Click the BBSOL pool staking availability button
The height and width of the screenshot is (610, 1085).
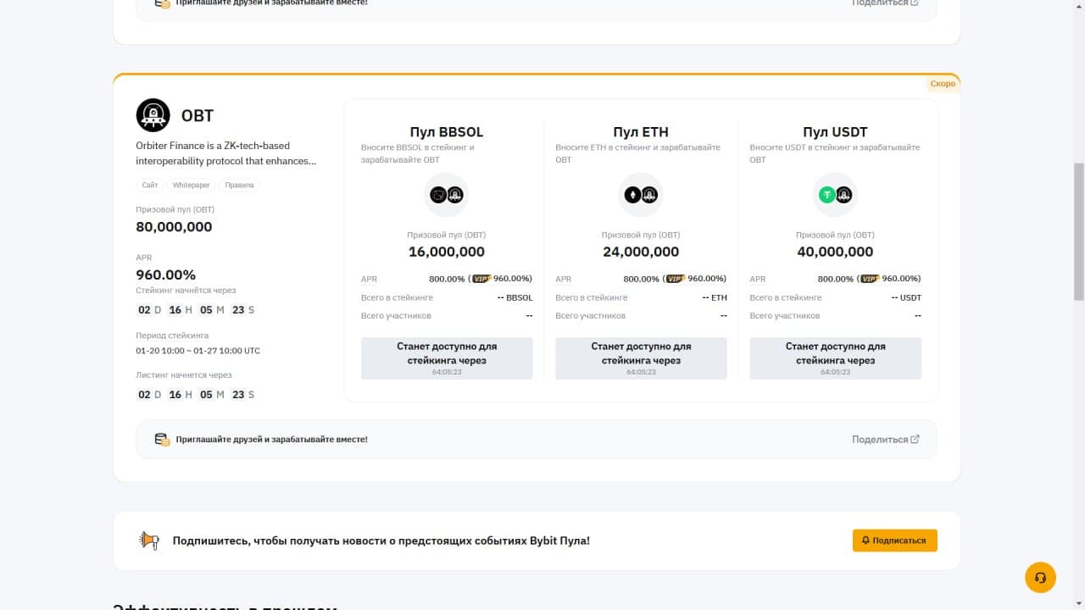point(447,358)
